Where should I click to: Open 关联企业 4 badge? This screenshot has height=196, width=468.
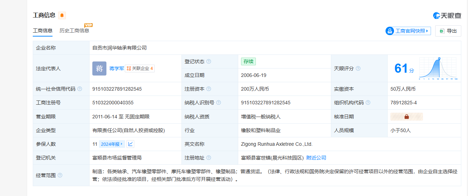pyautogui.click(x=140, y=68)
